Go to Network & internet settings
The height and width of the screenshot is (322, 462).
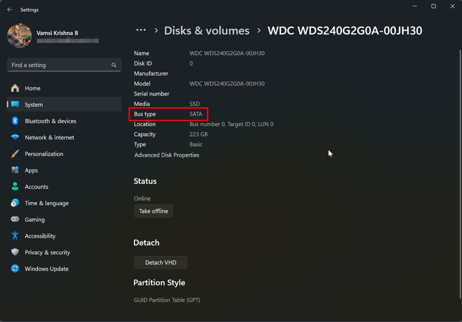tap(64, 137)
